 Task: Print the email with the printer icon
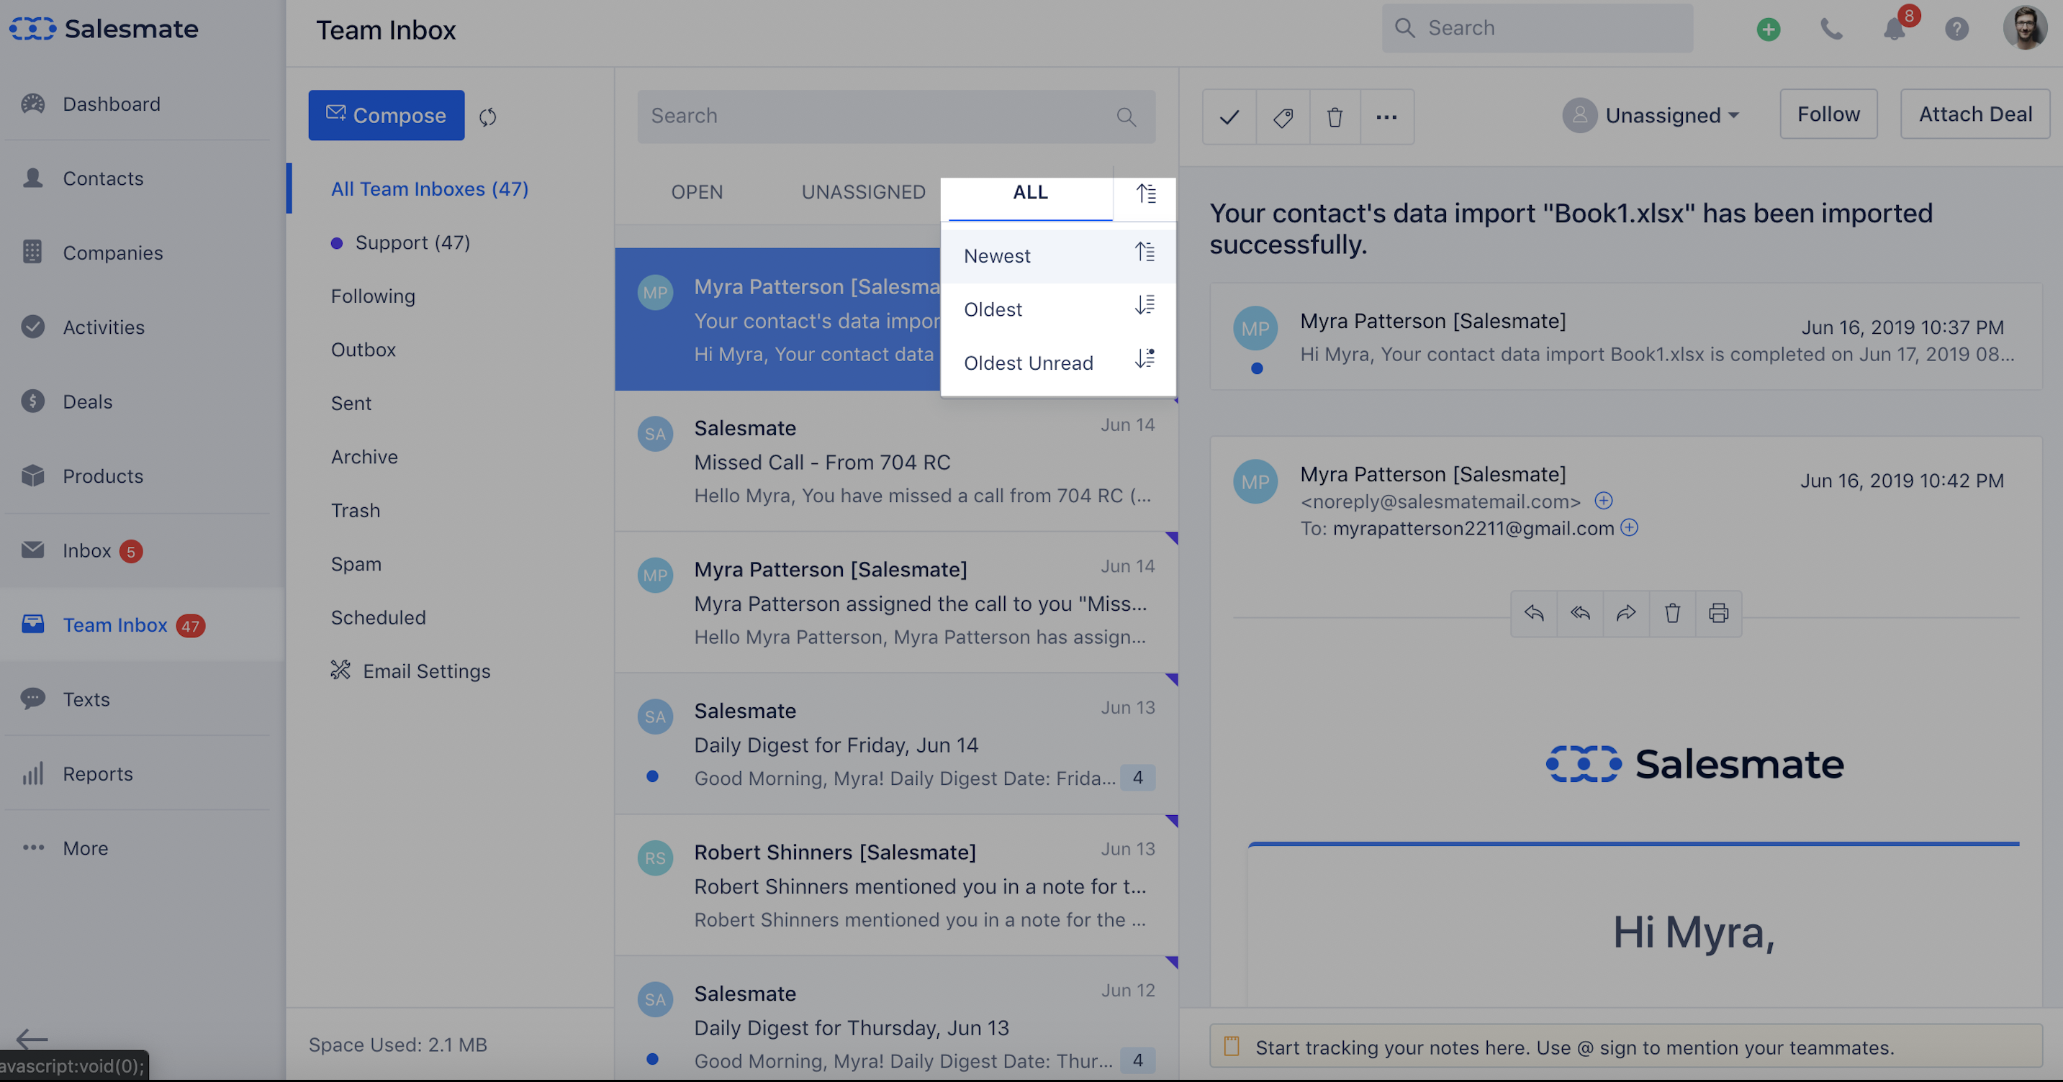click(1717, 613)
